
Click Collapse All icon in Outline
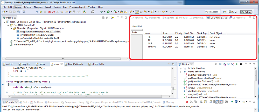tap(220, 64)
